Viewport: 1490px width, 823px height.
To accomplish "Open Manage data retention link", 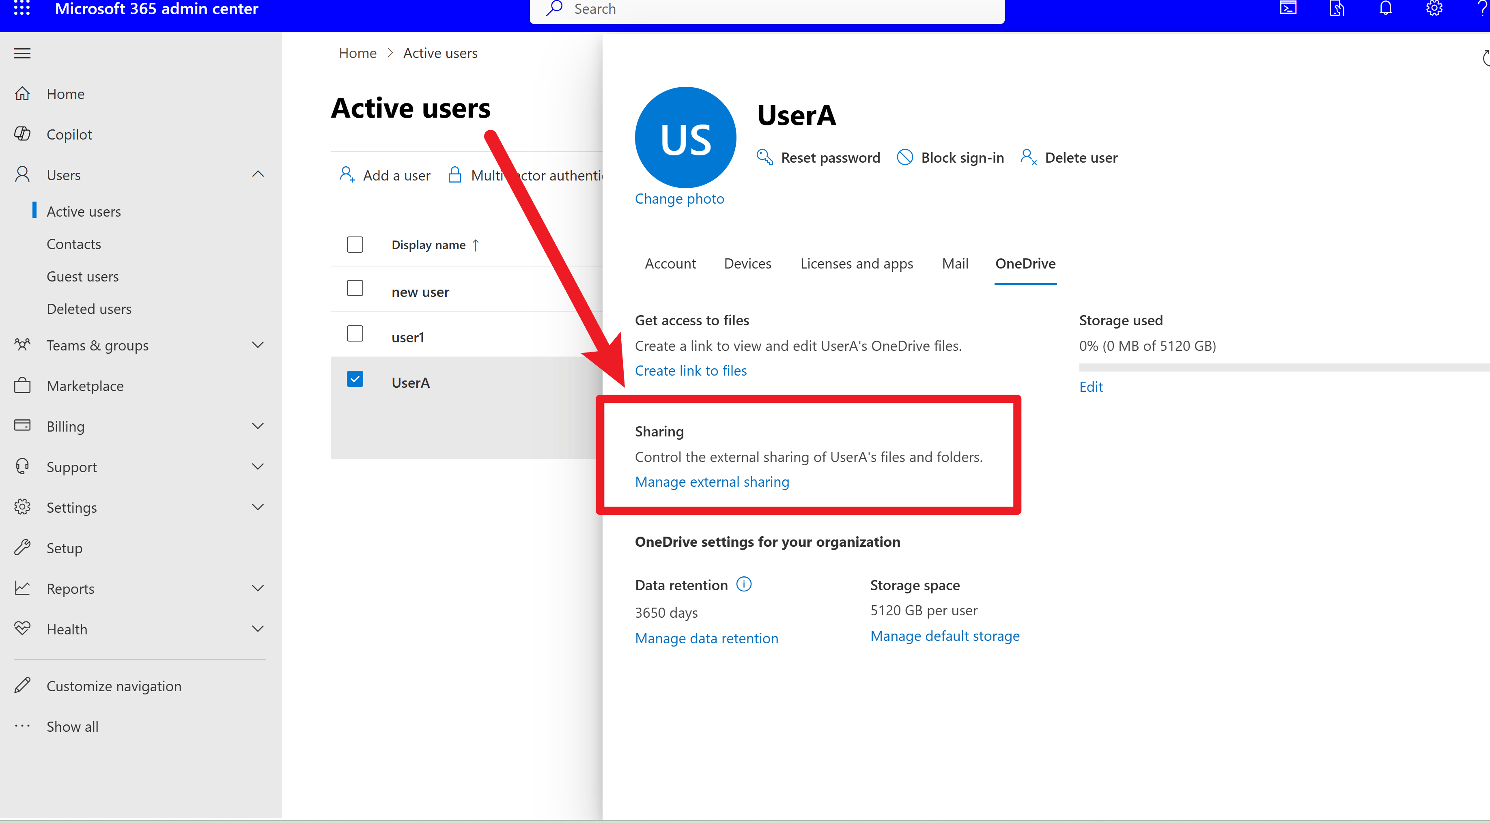I will pos(706,638).
